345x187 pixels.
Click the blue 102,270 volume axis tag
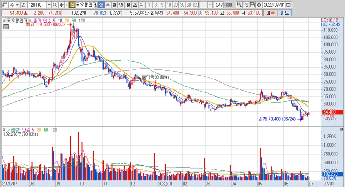[332, 174]
